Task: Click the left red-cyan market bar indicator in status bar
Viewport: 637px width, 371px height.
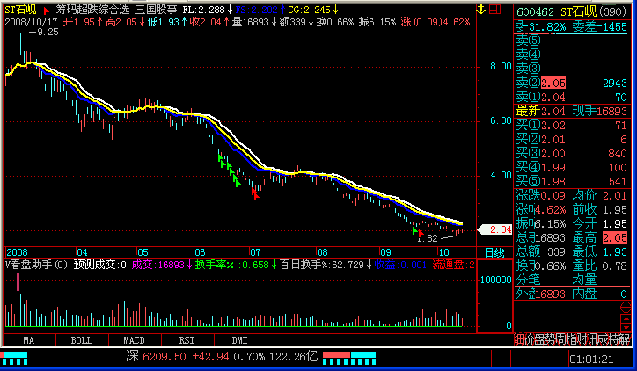Action: pyautogui.click(x=15, y=358)
